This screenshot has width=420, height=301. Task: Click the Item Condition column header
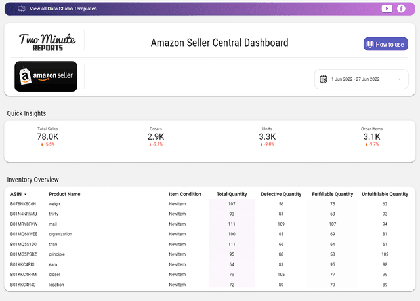tap(185, 194)
